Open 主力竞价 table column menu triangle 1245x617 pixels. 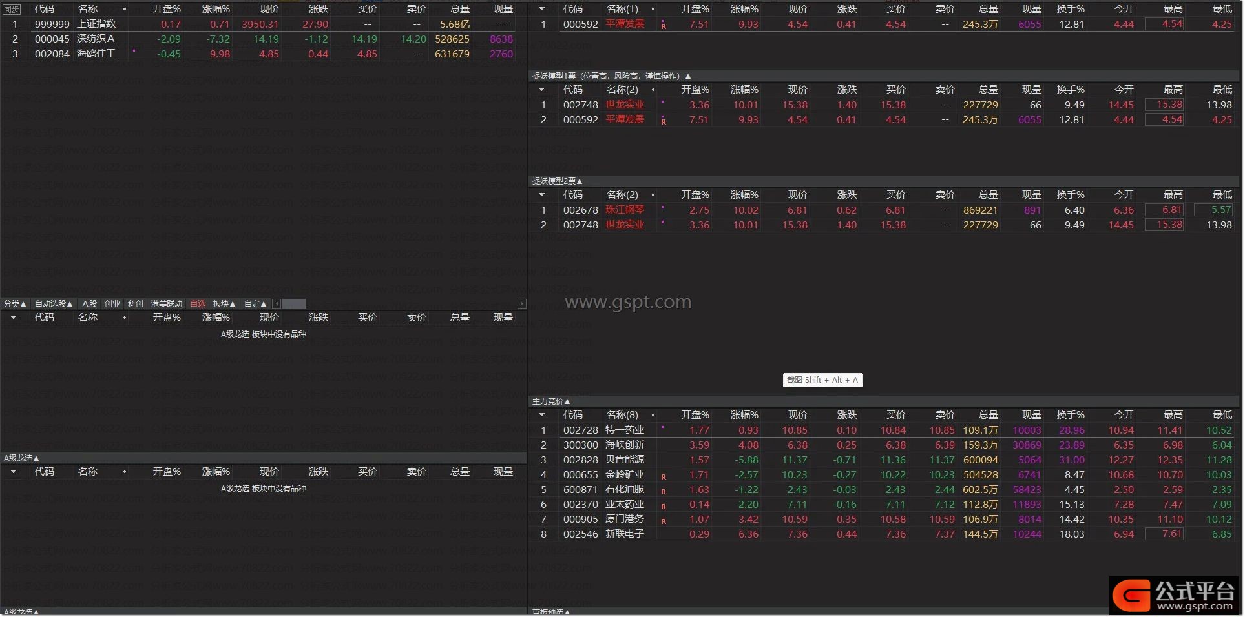pyautogui.click(x=541, y=415)
